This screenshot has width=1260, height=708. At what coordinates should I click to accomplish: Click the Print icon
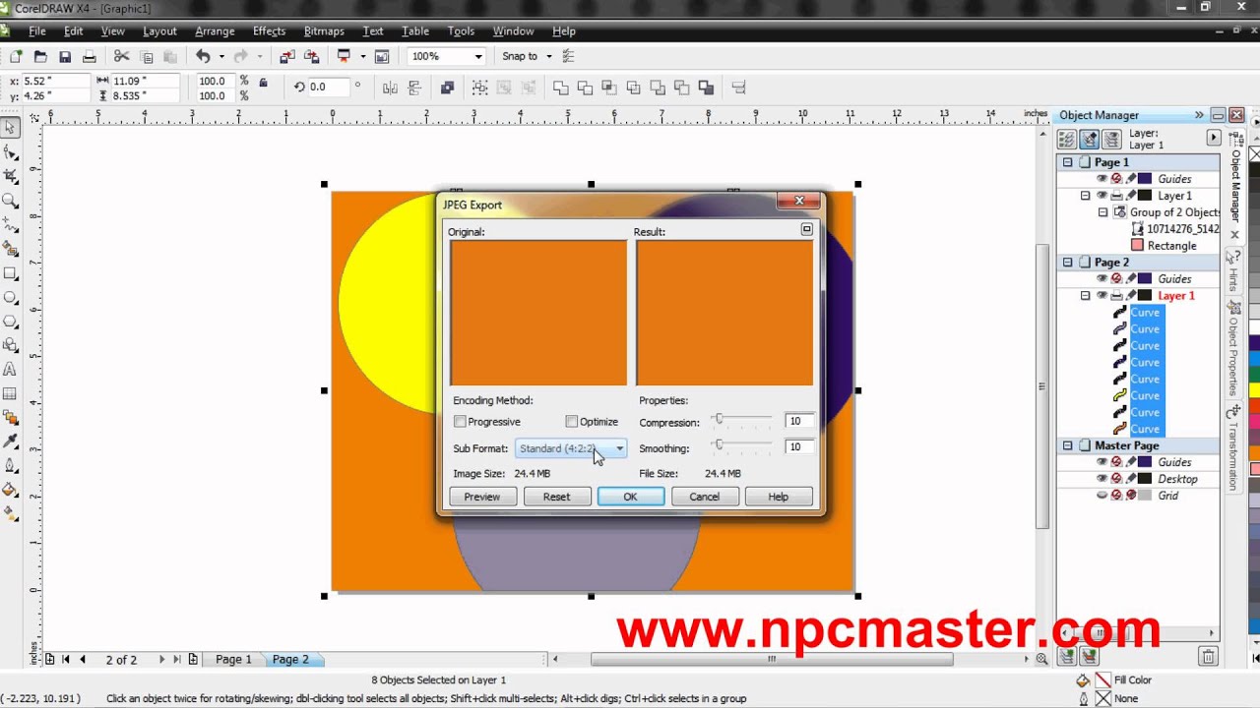click(x=90, y=56)
